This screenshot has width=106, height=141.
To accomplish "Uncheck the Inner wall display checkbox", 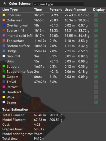I will [96, 15].
